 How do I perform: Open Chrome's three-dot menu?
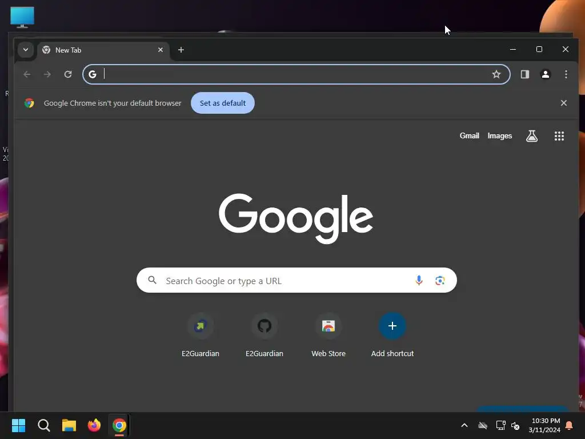pos(566,74)
